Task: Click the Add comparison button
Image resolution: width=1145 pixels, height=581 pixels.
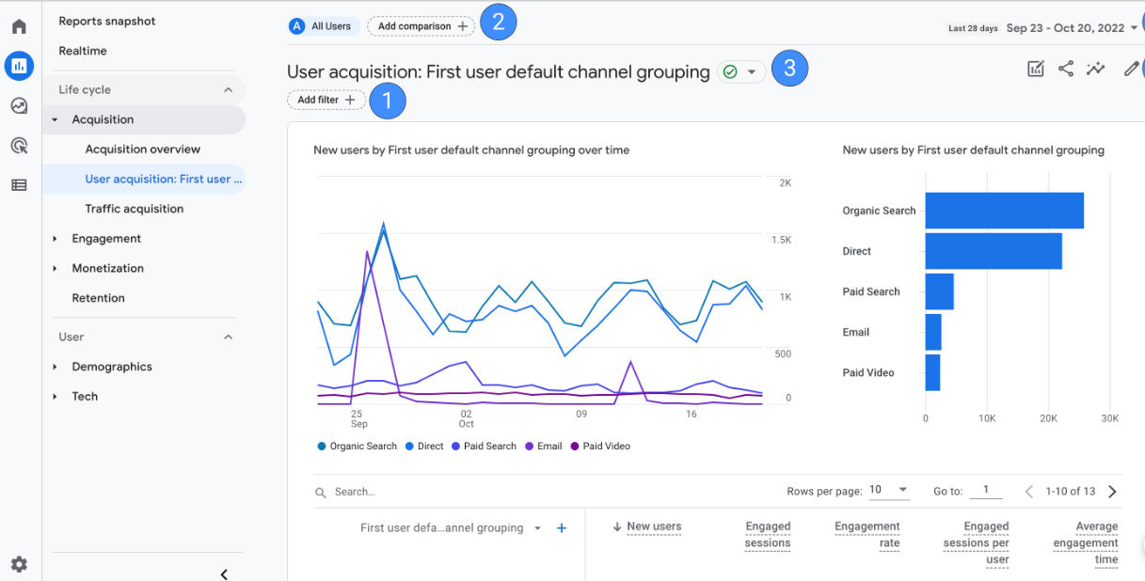Action: click(421, 26)
